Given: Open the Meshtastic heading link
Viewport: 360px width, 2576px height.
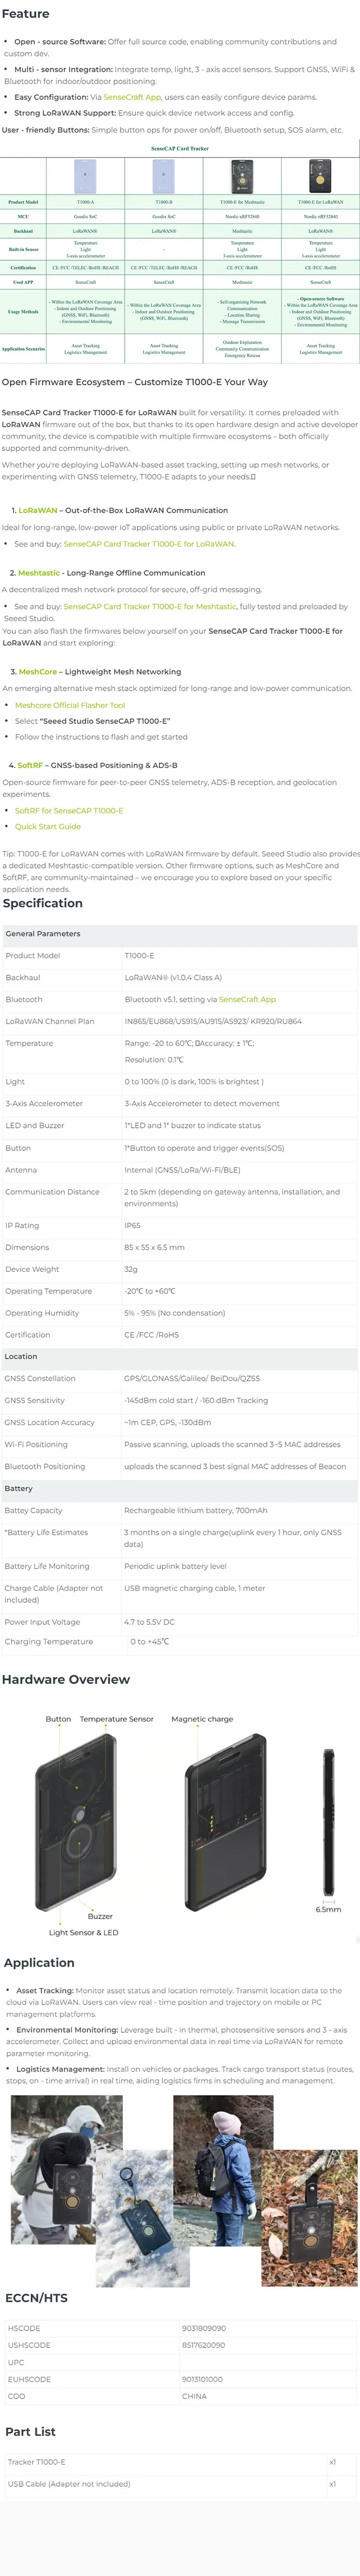Looking at the screenshot, I should pos(39,573).
